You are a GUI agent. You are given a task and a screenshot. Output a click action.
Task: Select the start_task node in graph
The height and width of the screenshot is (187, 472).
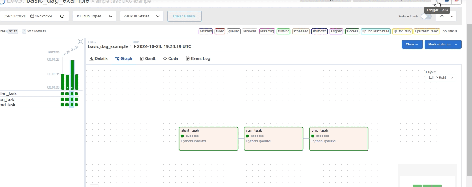point(208,138)
